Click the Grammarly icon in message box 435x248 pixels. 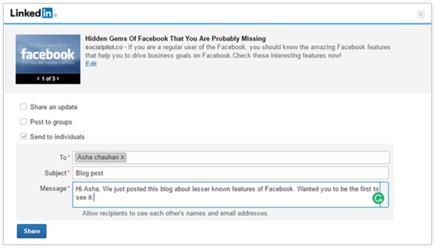point(378,198)
